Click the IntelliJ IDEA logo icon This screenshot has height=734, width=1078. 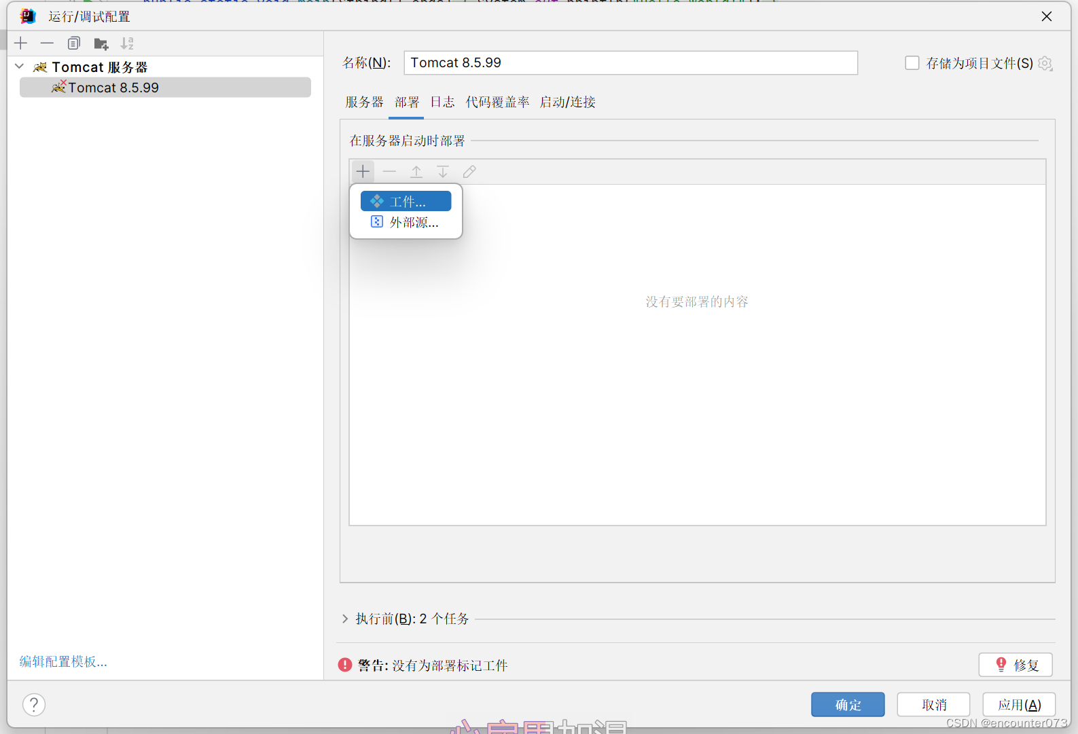click(x=27, y=16)
